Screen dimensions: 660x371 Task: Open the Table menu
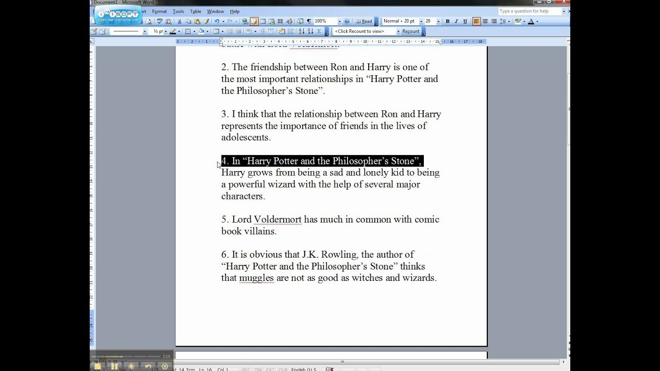[195, 11]
